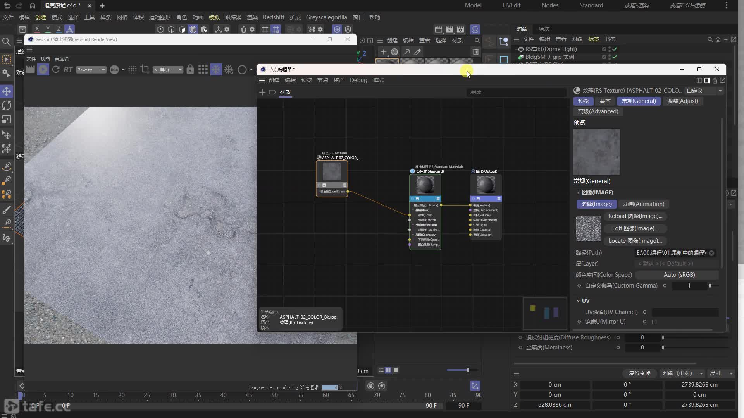Click the undo arrow in the title bar
Image resolution: width=744 pixels, height=418 pixels.
[x=7, y=5]
